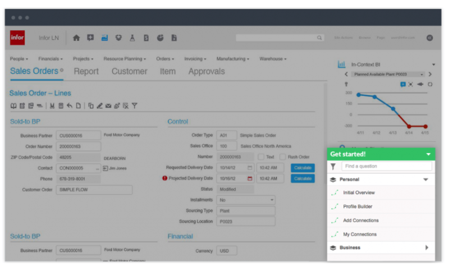Click the fit-to-frame icon in BI panel
This screenshot has width=453, height=271.
[x=410, y=84]
